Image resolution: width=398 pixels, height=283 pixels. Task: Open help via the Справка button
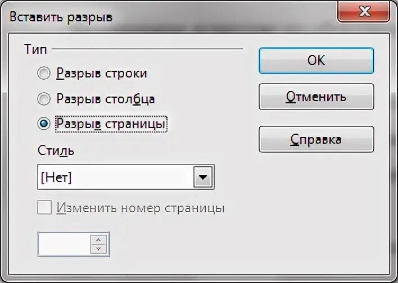click(316, 139)
